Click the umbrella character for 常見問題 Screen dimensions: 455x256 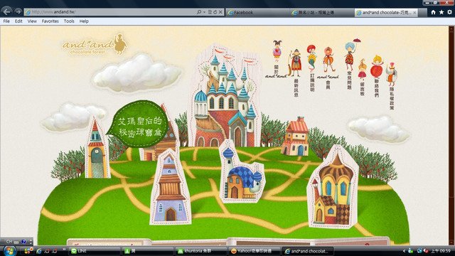pos(351,53)
